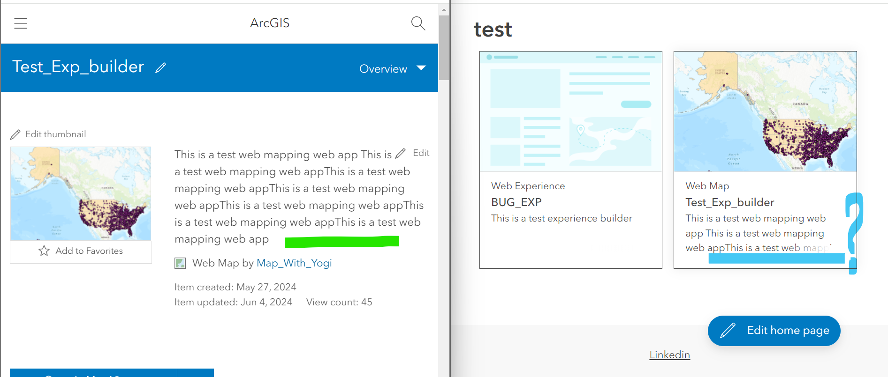
Task: Click the 'This is a test experience builder' description
Action: [x=562, y=218]
